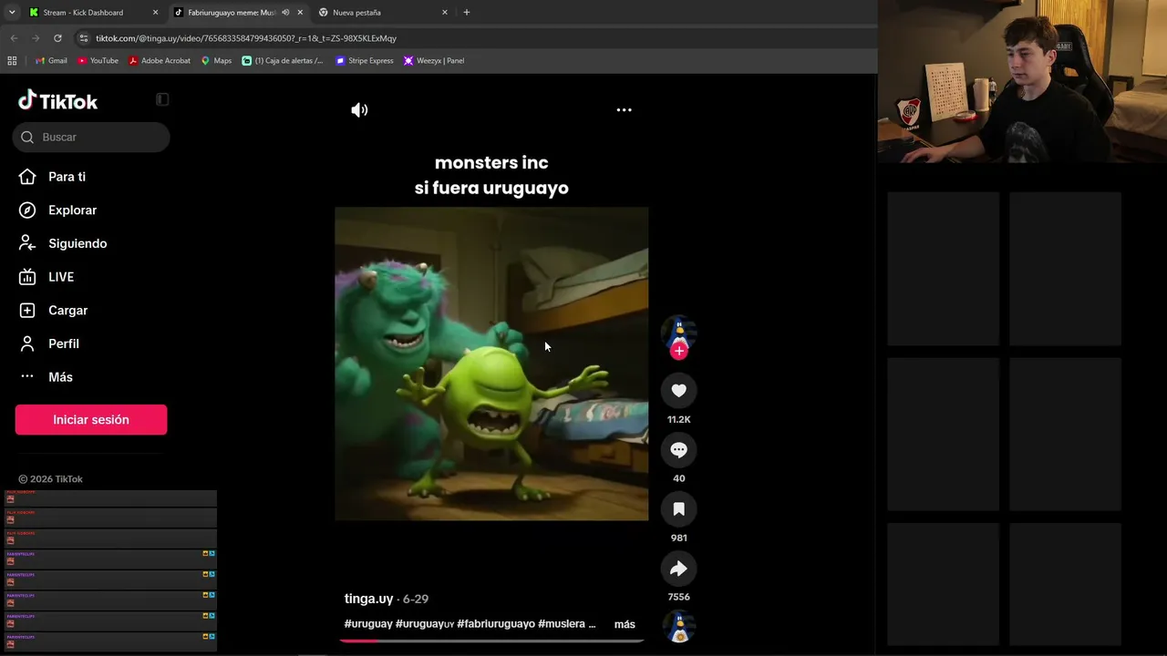Go back with the browser back arrow
The width and height of the screenshot is (1167, 656).
tap(14, 38)
